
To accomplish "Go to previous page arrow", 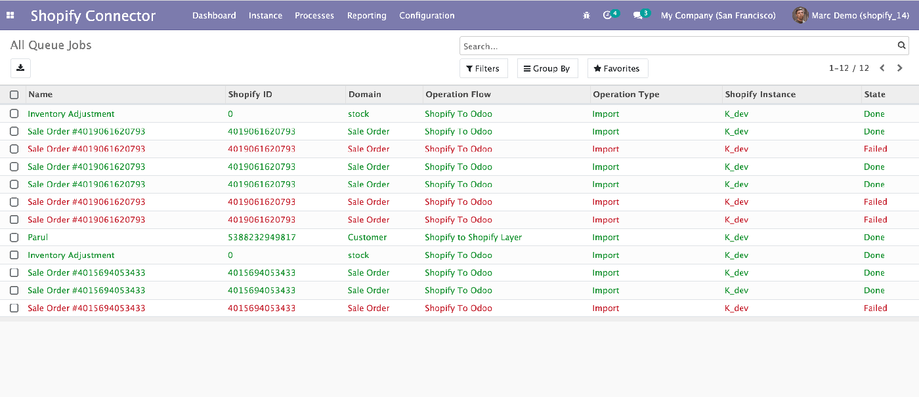I will click(x=882, y=68).
